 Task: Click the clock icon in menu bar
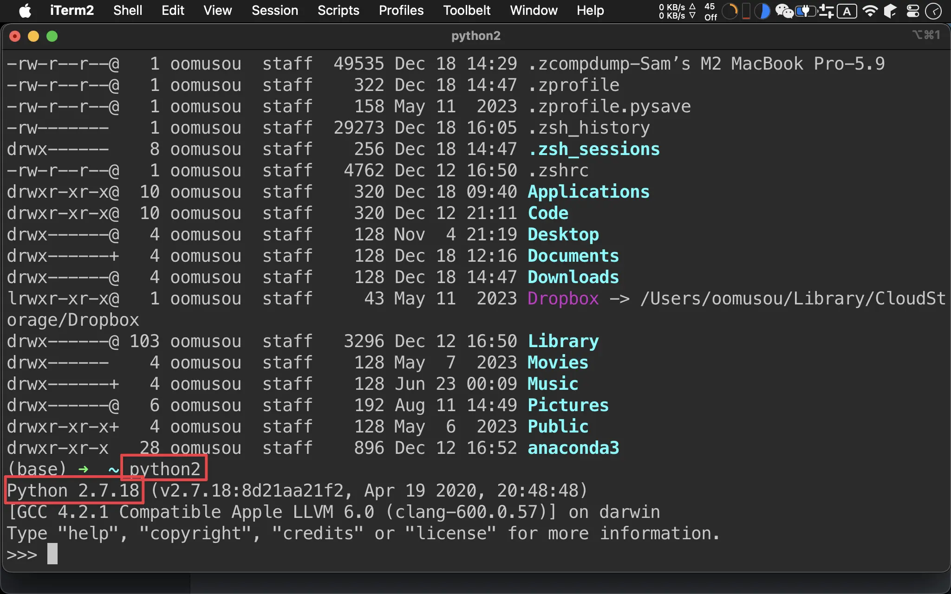(x=933, y=11)
